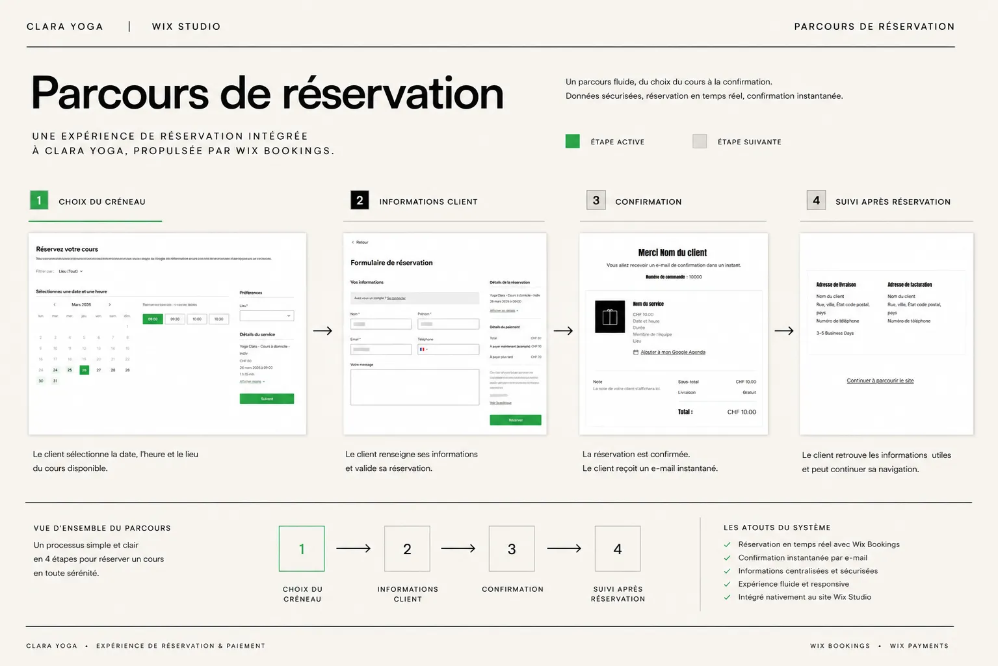
Task: Select date 25 in calendar
Action: pyautogui.click(x=70, y=370)
